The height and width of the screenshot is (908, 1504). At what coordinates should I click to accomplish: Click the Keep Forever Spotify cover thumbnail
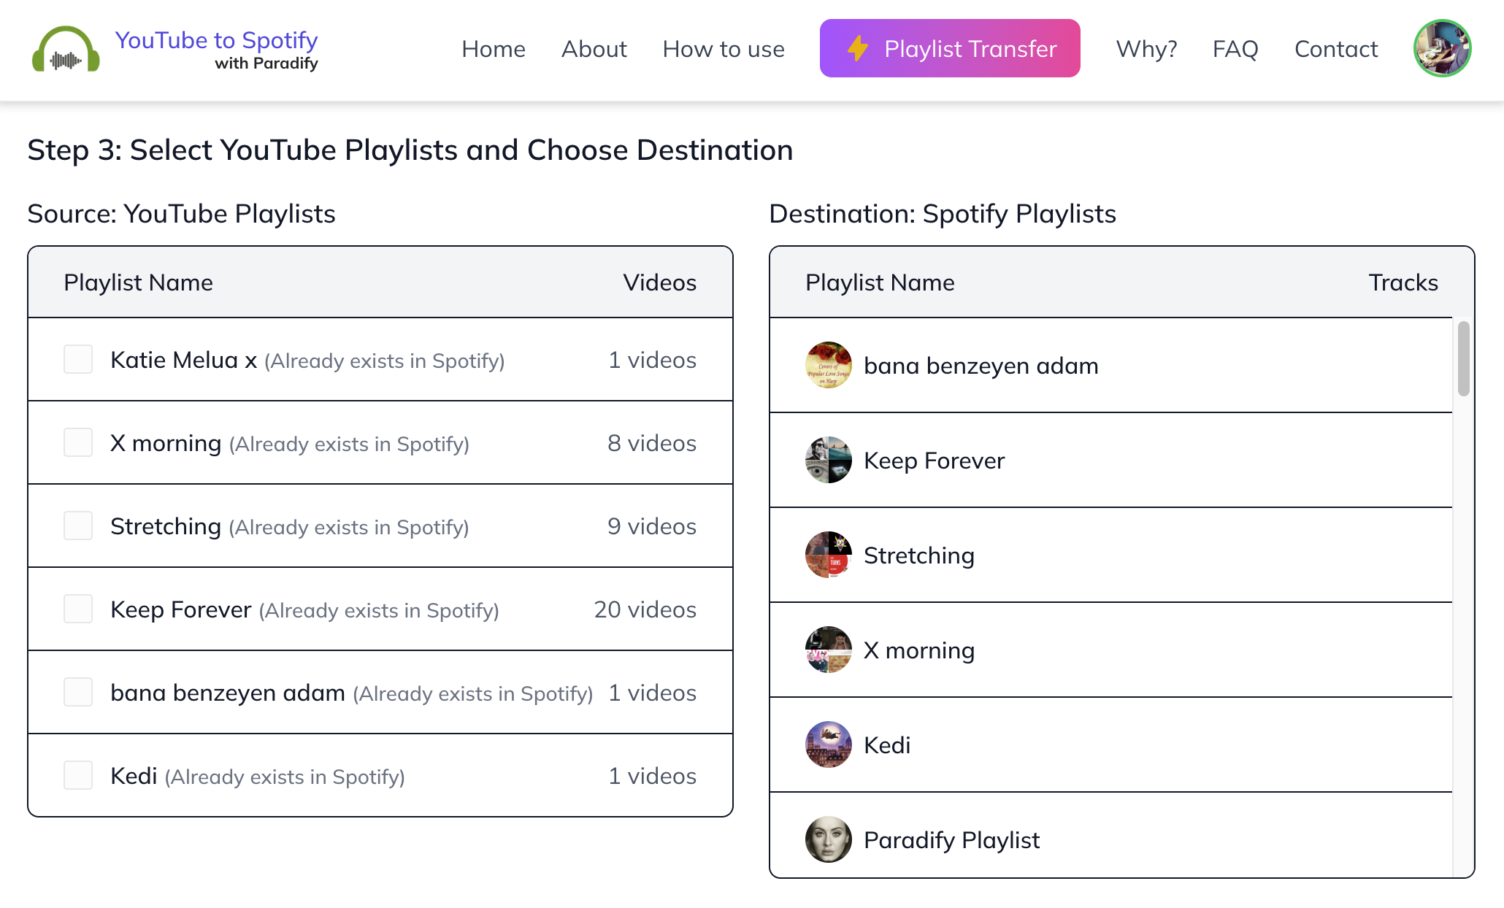(x=829, y=460)
